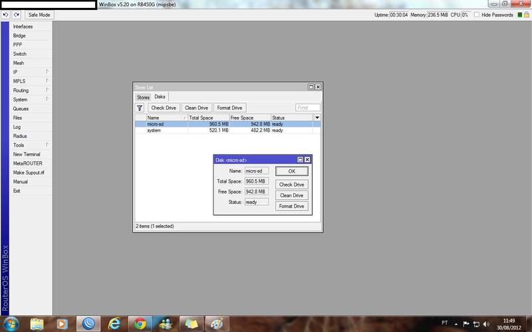Click the yellow padlock icon
This screenshot has height=332, width=532.
527,15
